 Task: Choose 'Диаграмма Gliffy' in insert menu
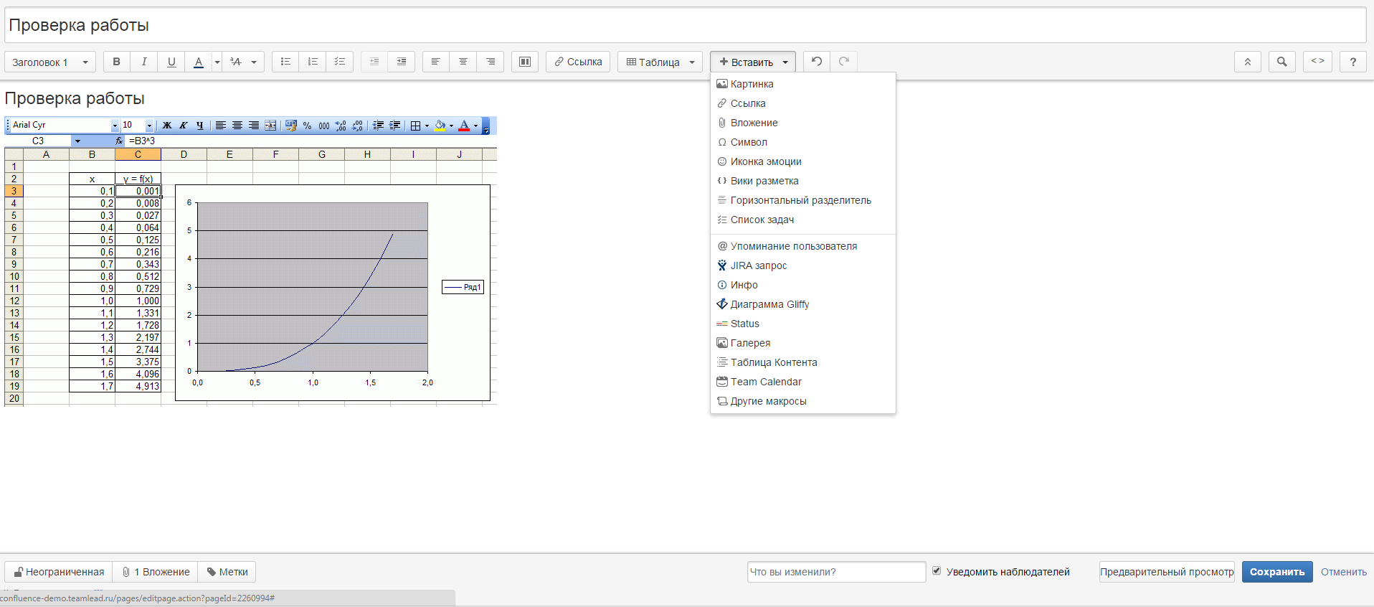pos(769,304)
